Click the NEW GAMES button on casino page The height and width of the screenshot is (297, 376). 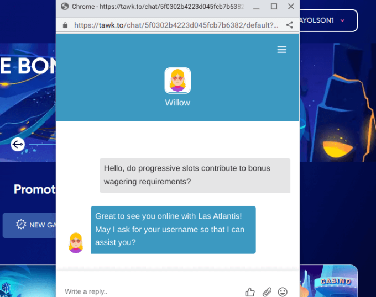(29, 225)
